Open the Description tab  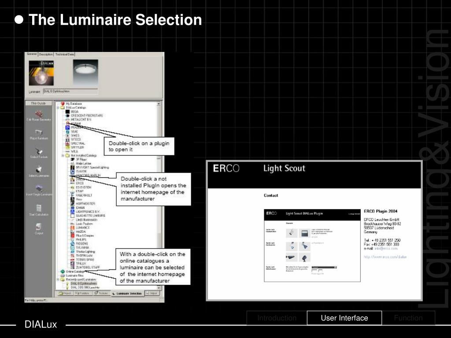pos(46,54)
